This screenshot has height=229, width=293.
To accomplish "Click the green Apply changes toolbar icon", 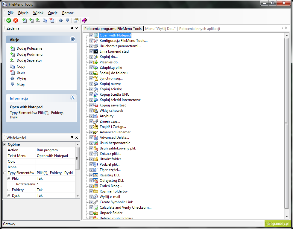I will (x=9, y=20).
